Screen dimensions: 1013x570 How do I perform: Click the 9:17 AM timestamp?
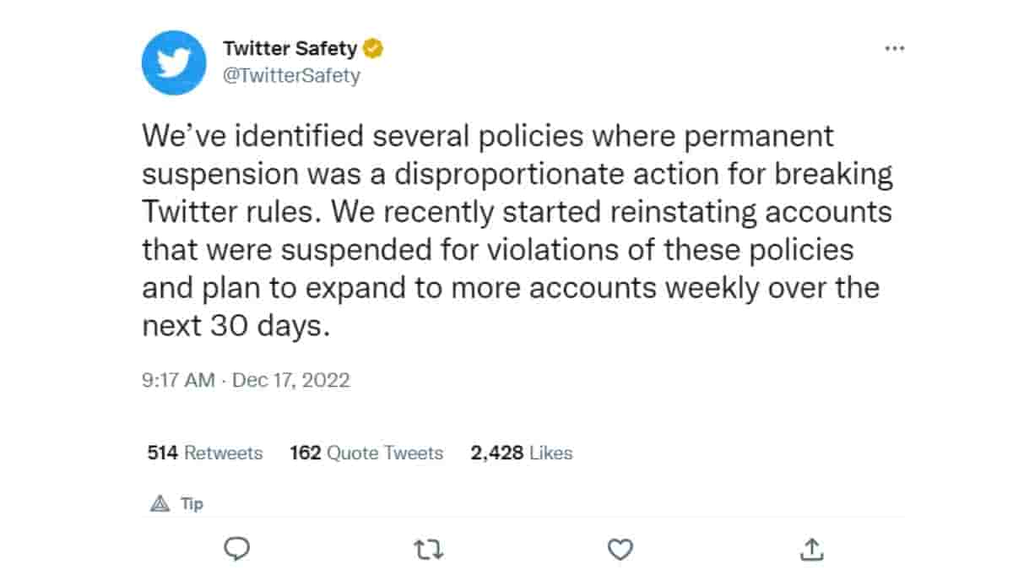point(178,380)
